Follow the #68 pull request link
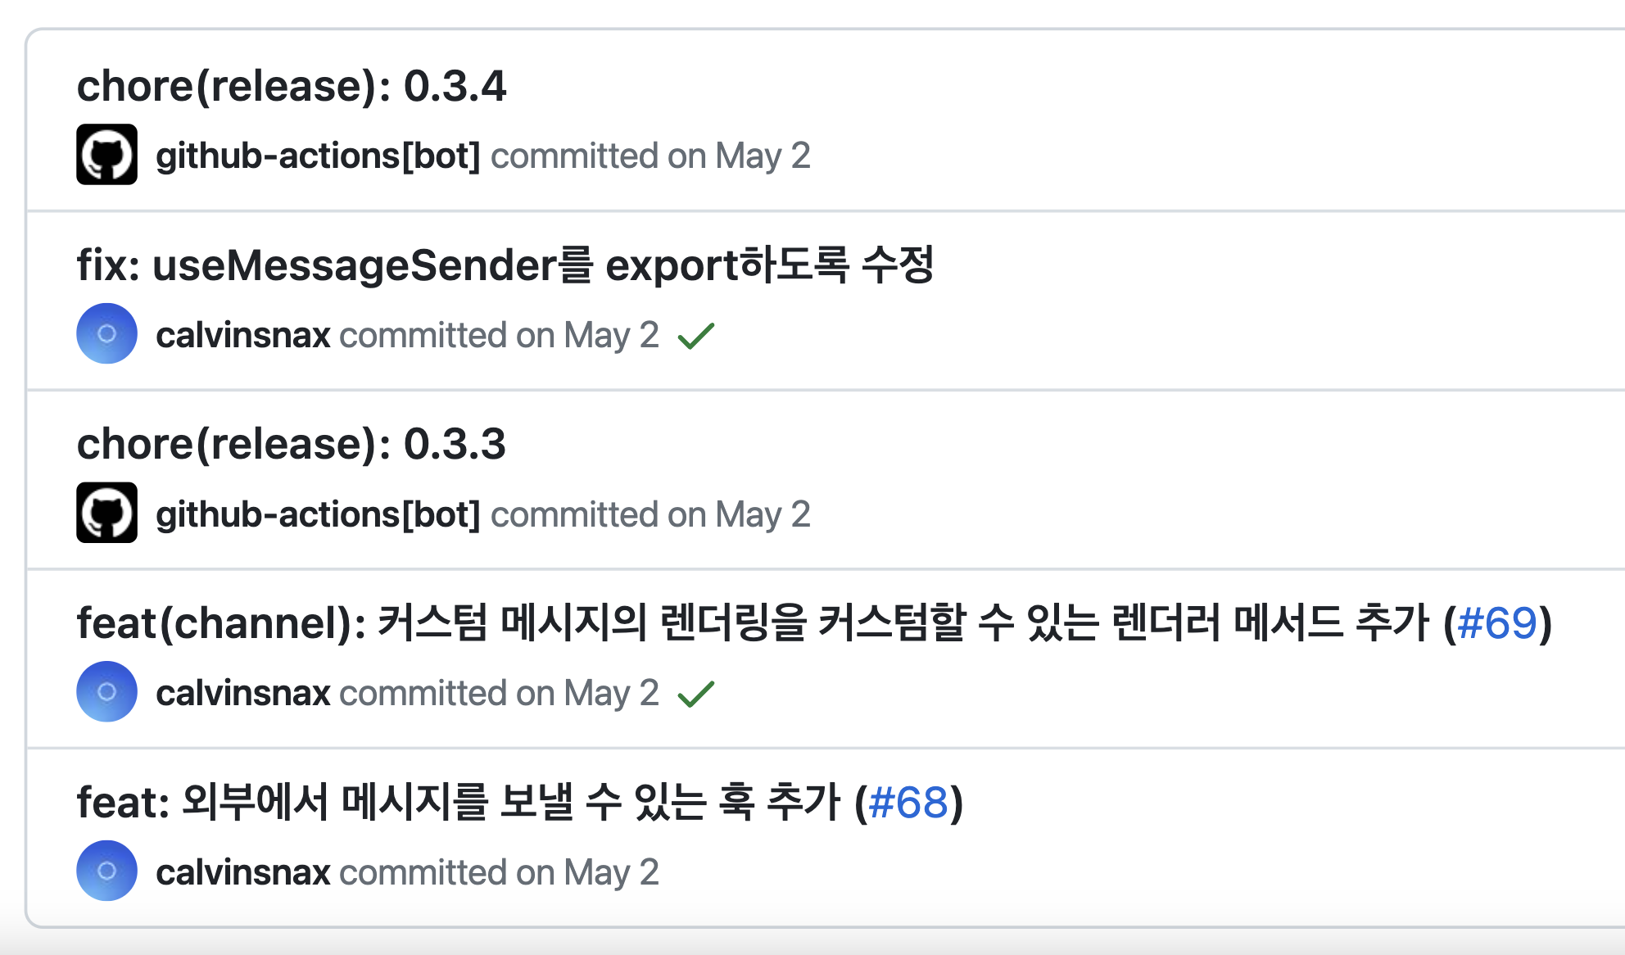The width and height of the screenshot is (1625, 955). pyautogui.click(x=908, y=803)
